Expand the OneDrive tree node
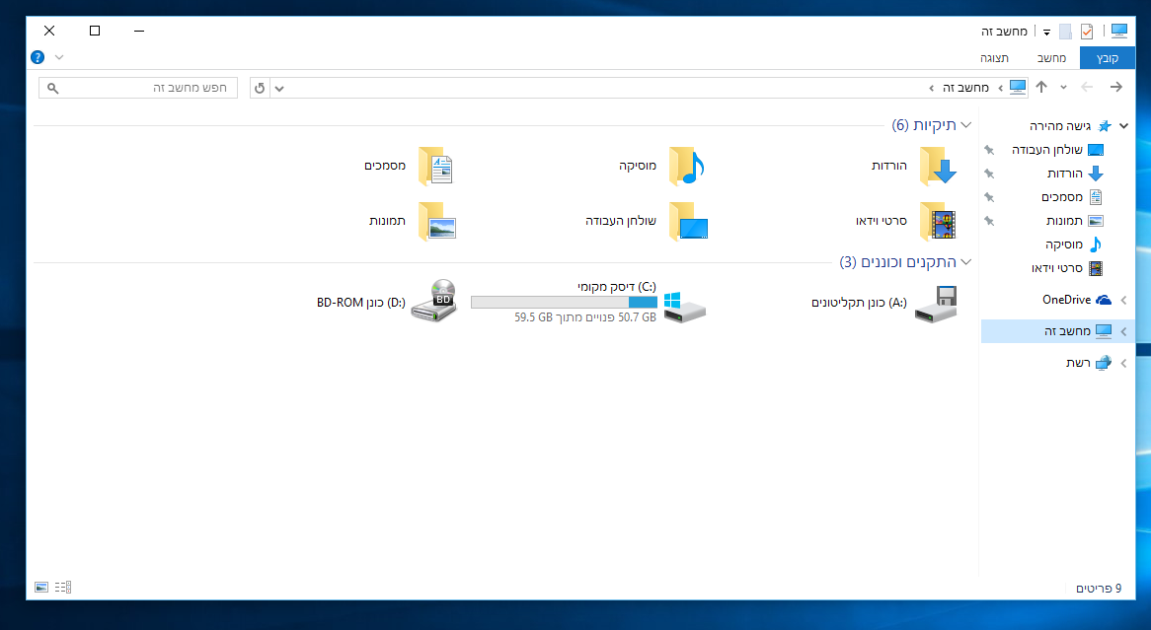 [x=1123, y=300]
